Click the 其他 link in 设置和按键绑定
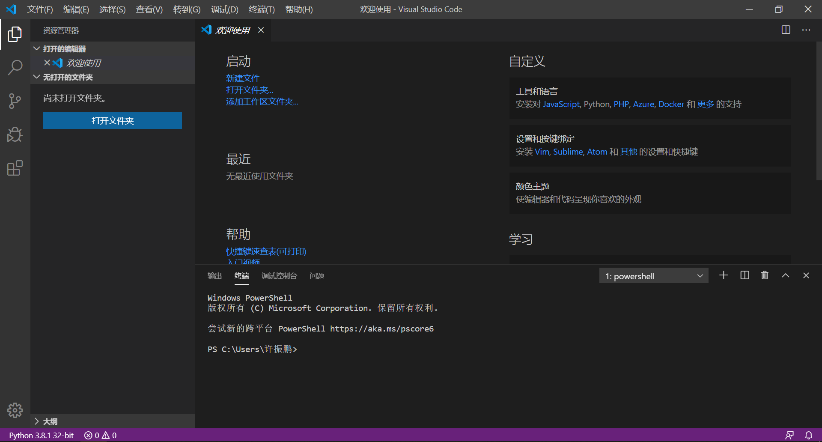The width and height of the screenshot is (822, 442). (x=628, y=152)
